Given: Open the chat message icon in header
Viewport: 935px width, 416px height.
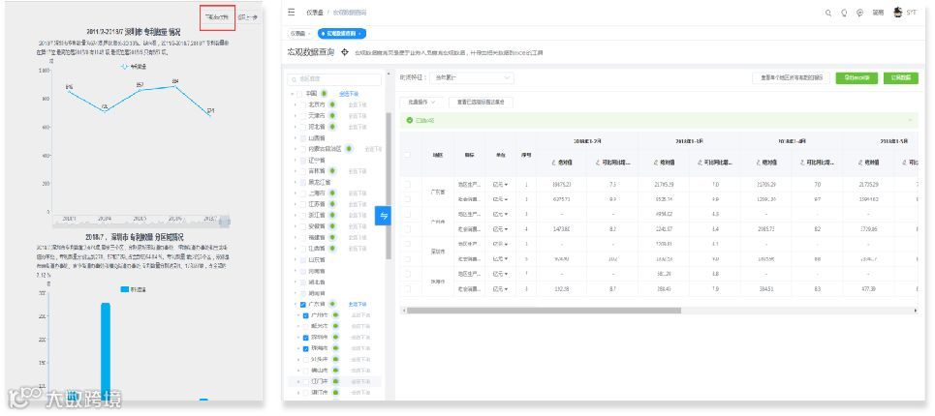Looking at the screenshot, I should click(859, 13).
